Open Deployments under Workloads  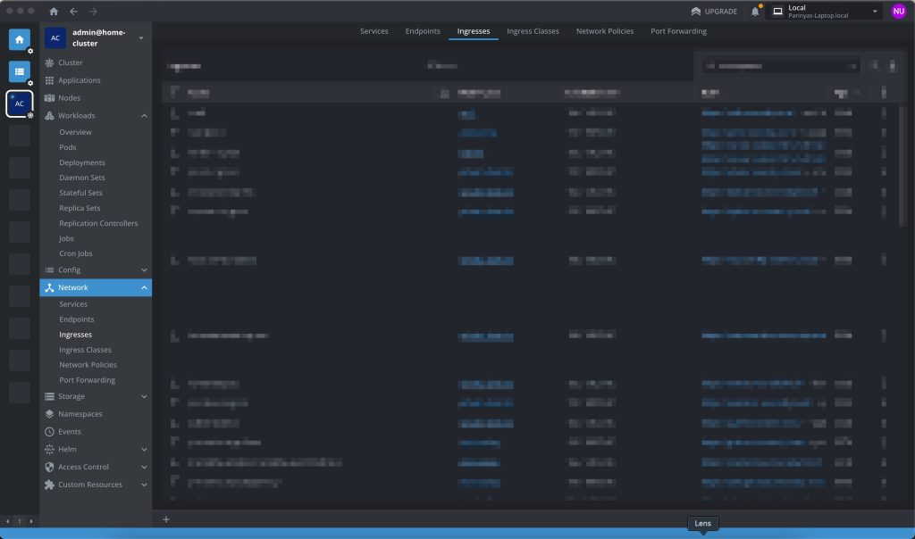click(82, 162)
